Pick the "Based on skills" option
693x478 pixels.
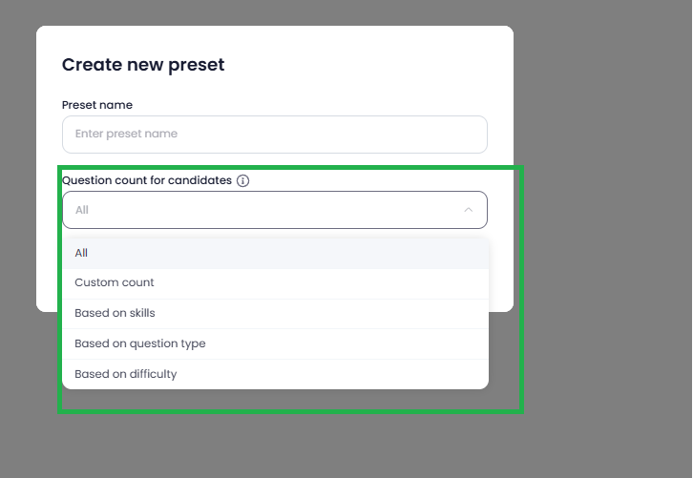coord(275,313)
